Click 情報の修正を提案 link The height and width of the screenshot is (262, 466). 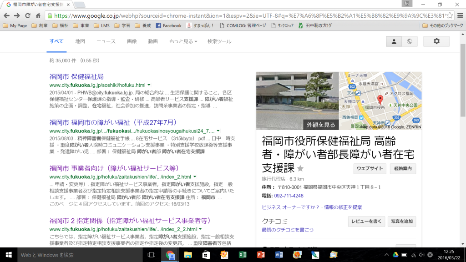pos(343,207)
